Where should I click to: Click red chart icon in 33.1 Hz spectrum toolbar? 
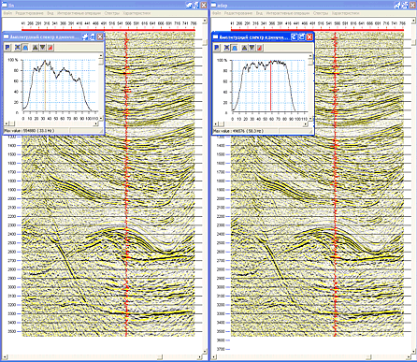click(50, 47)
